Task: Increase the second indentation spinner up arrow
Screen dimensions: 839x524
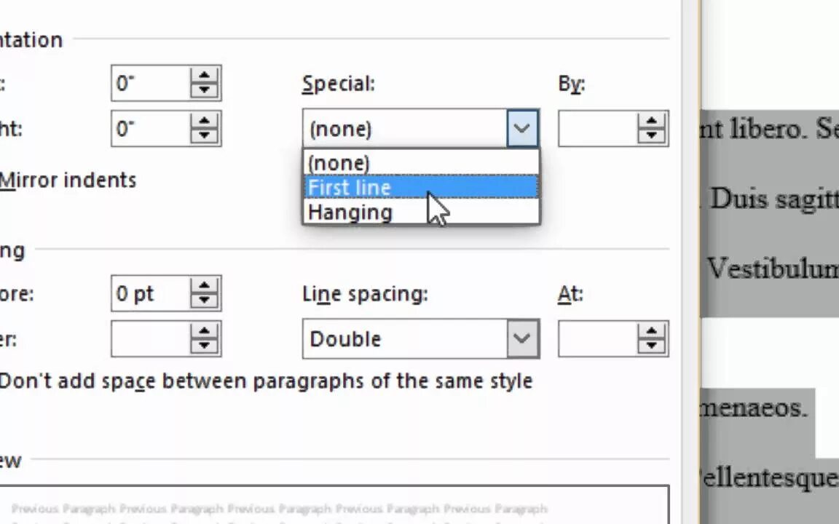Action: coord(205,121)
